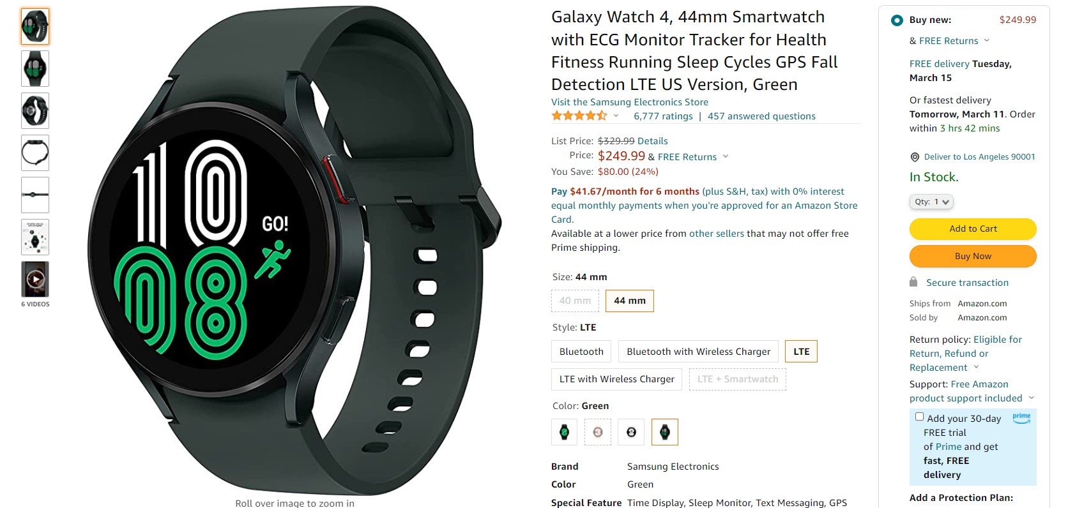Select the Buy new radio button
Viewport: 1075px width, 508px height.
(x=897, y=20)
